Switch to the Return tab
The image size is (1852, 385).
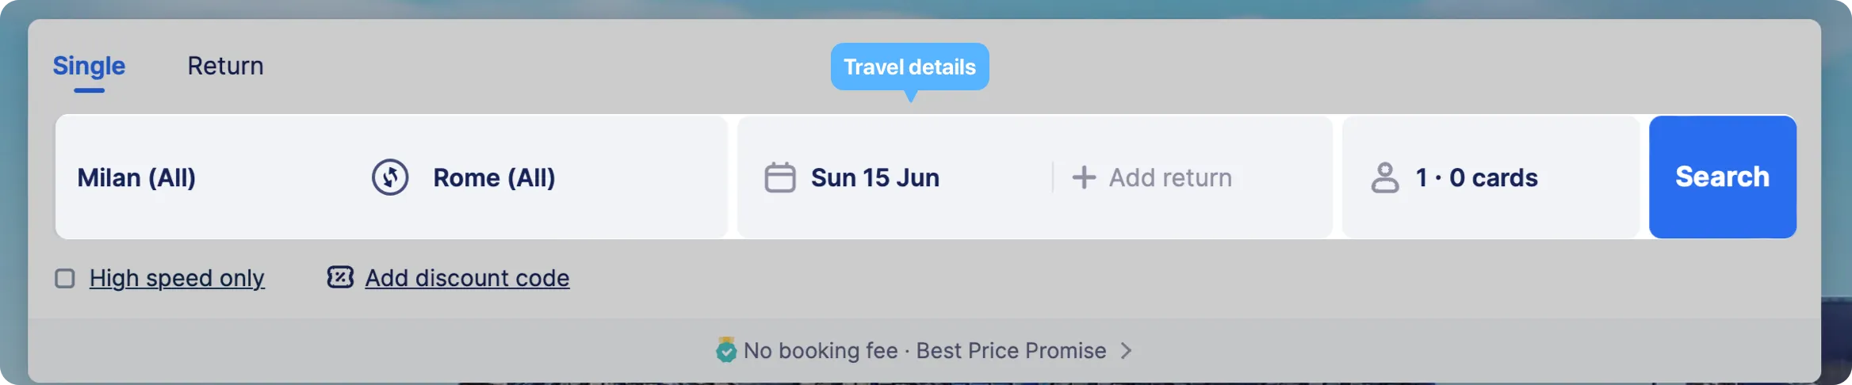pos(225,66)
